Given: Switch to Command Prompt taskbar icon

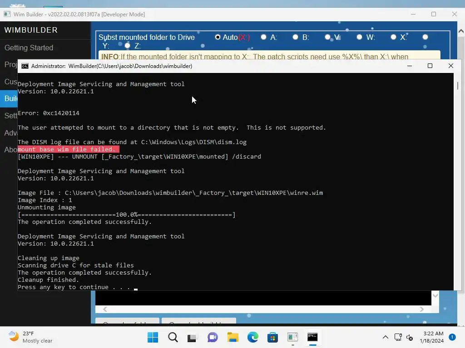Looking at the screenshot, I should point(312,337).
